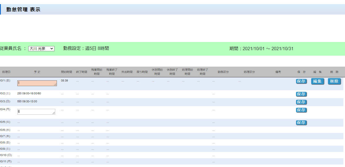Save the 10/3 (日) row
The height and width of the screenshot is (167, 345).
pos(301,102)
